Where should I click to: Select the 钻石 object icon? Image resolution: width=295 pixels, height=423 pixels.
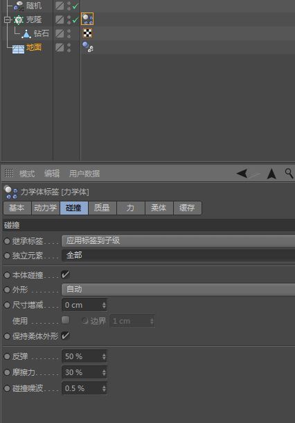point(26,34)
